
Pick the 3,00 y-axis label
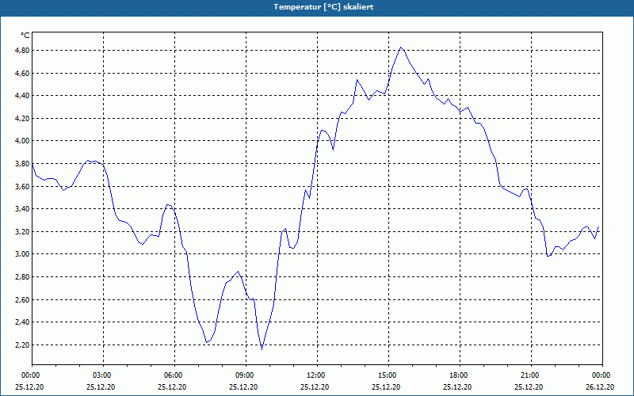click(22, 254)
